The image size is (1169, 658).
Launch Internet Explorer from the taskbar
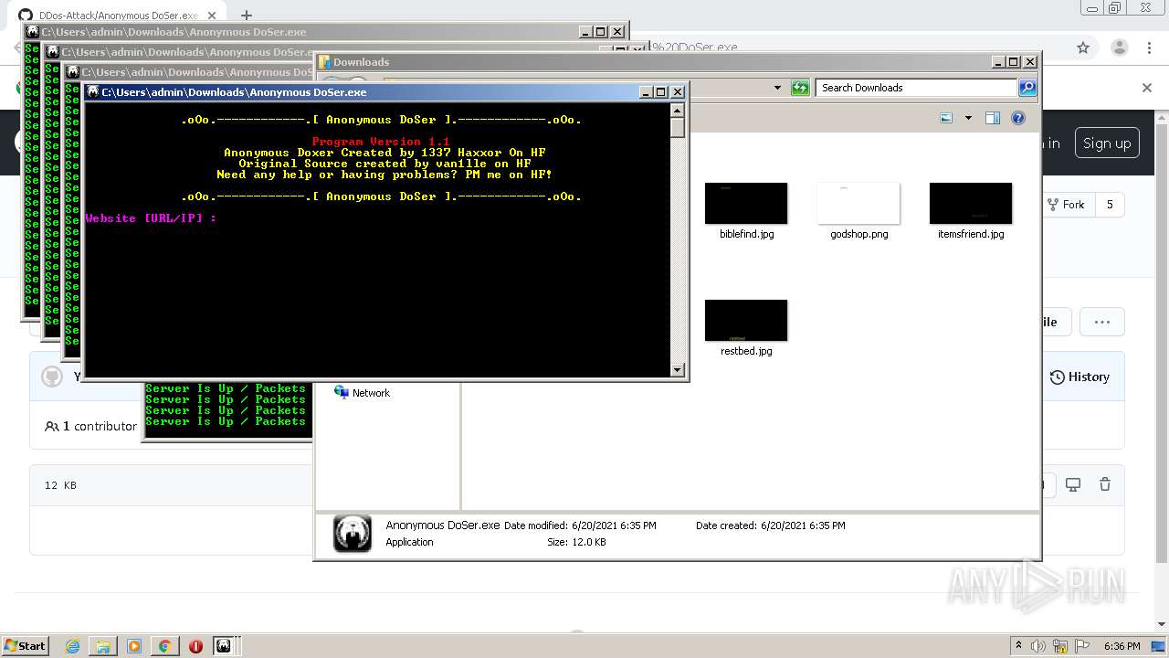pos(72,646)
